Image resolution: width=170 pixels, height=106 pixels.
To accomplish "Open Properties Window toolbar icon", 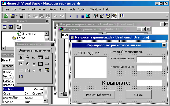I will (x=102, y=16).
